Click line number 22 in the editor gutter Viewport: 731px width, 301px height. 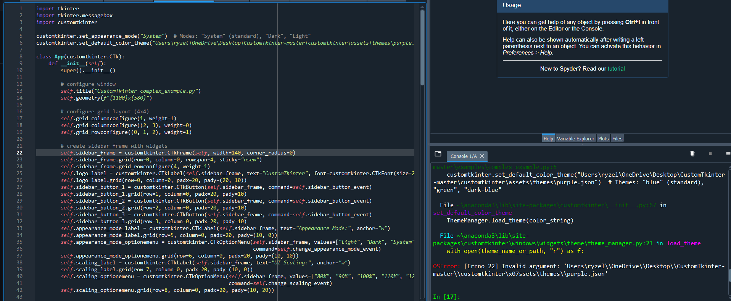[x=19, y=153]
